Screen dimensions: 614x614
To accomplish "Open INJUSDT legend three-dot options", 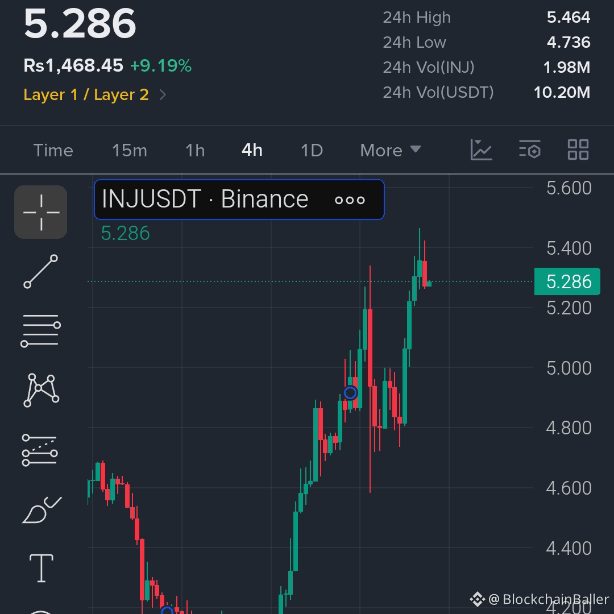I will click(350, 201).
